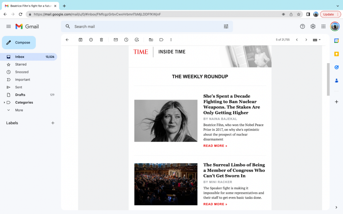Open Surreal Limbo of Congress headline
This screenshot has width=343, height=214.
pos(234,170)
